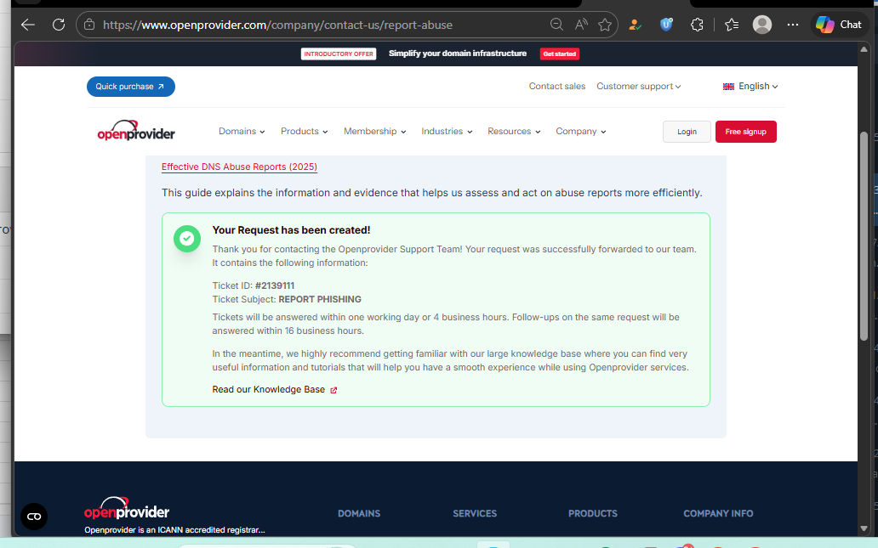Open the blue shield extension icon
The height and width of the screenshot is (548, 878).
(x=666, y=25)
